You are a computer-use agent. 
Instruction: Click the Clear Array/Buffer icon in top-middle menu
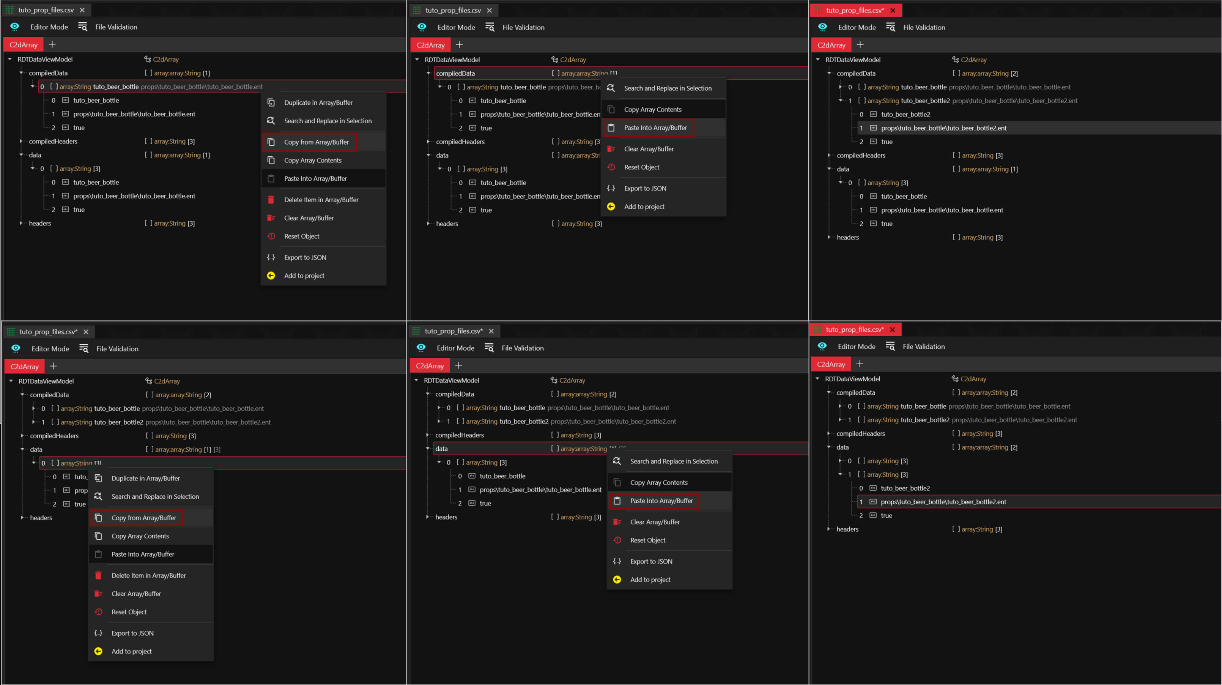pos(611,149)
